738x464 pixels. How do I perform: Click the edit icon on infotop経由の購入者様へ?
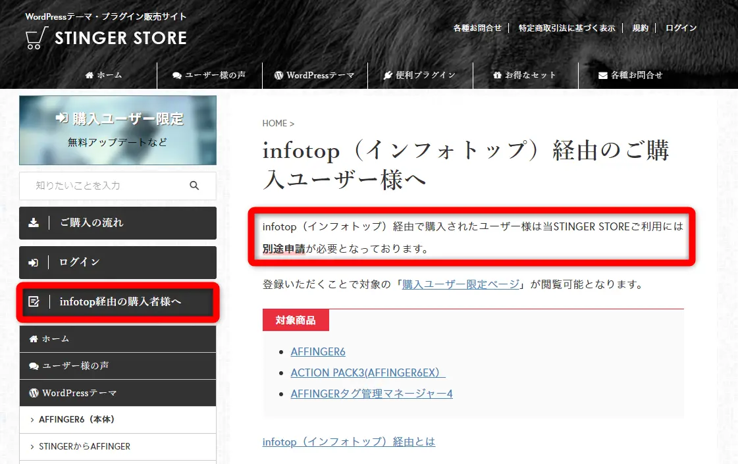pos(34,301)
